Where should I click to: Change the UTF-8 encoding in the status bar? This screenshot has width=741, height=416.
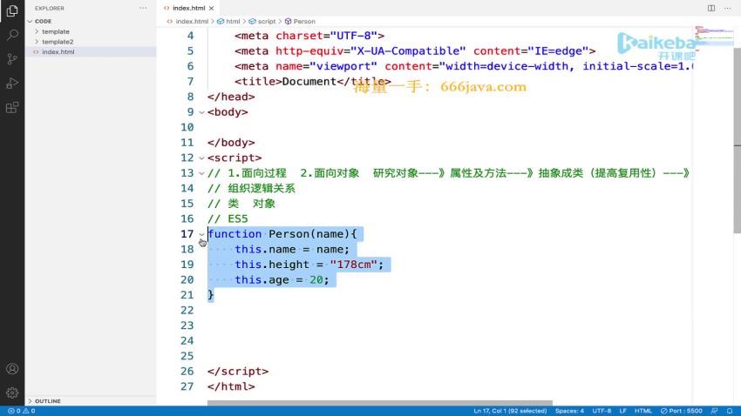(x=602, y=411)
